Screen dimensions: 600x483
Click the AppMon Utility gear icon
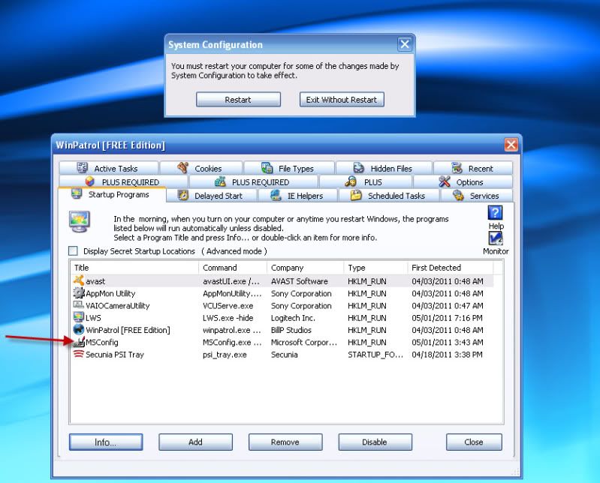pos(79,293)
